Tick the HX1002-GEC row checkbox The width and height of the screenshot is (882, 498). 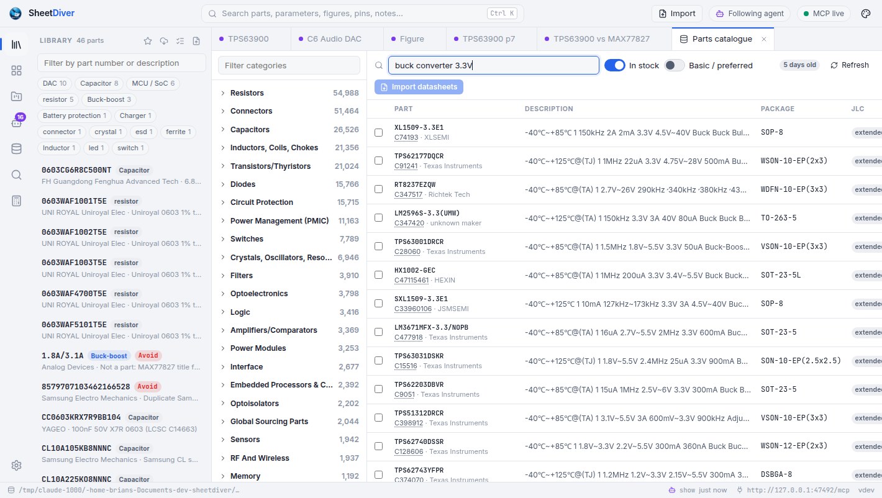click(x=379, y=275)
